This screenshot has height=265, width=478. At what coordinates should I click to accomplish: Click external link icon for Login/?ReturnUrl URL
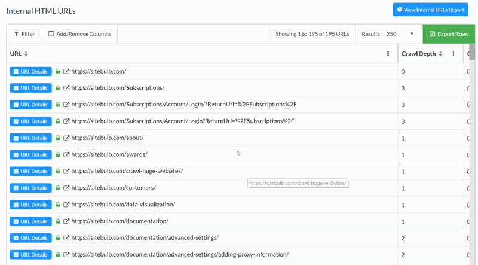pyautogui.click(x=66, y=105)
